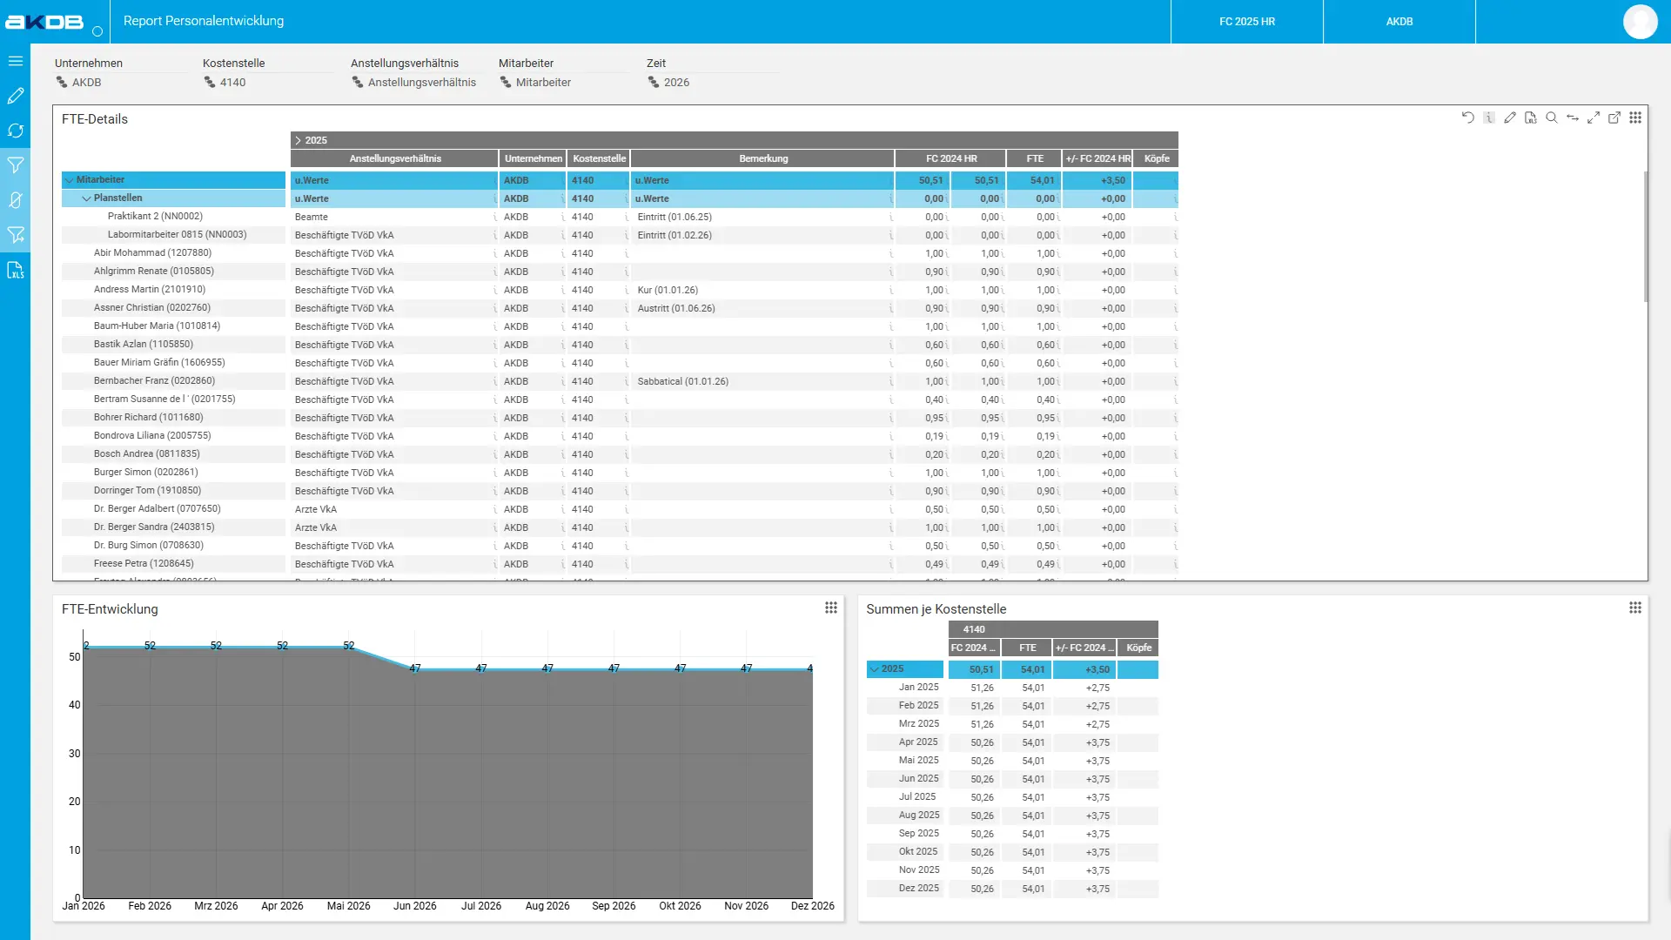Open the Zeit 2026 filter selector
The height and width of the screenshot is (940, 1671).
point(675,83)
